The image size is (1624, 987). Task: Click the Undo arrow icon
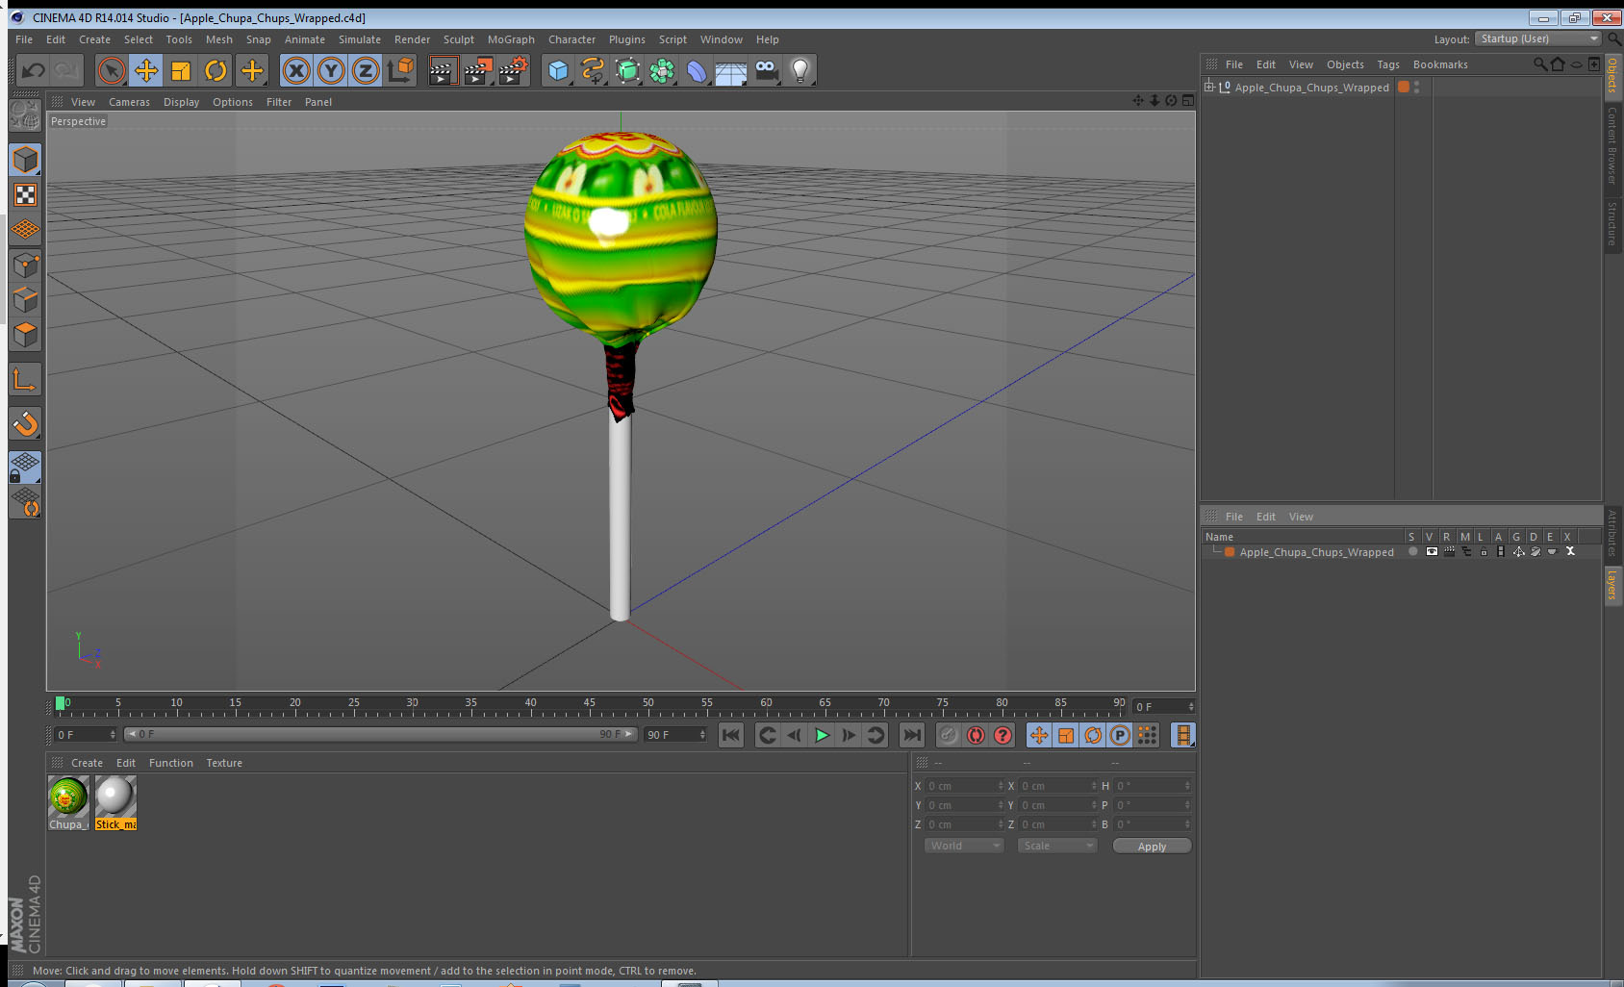[x=34, y=70]
